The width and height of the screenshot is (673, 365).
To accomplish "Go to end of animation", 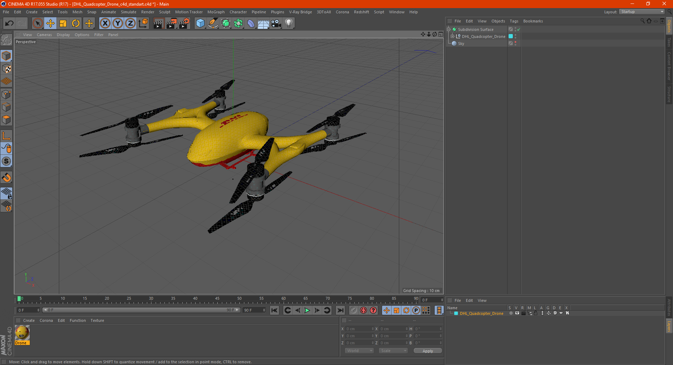I will (x=340, y=310).
